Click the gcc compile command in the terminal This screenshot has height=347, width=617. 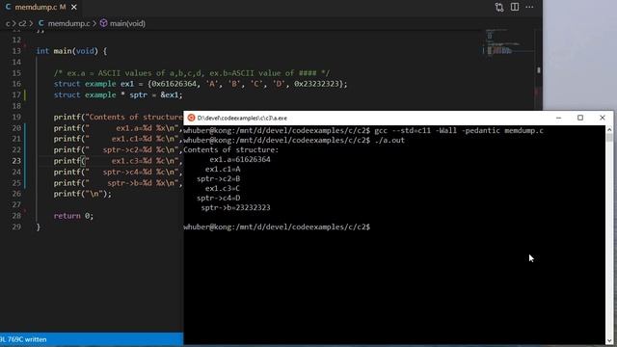(459, 131)
